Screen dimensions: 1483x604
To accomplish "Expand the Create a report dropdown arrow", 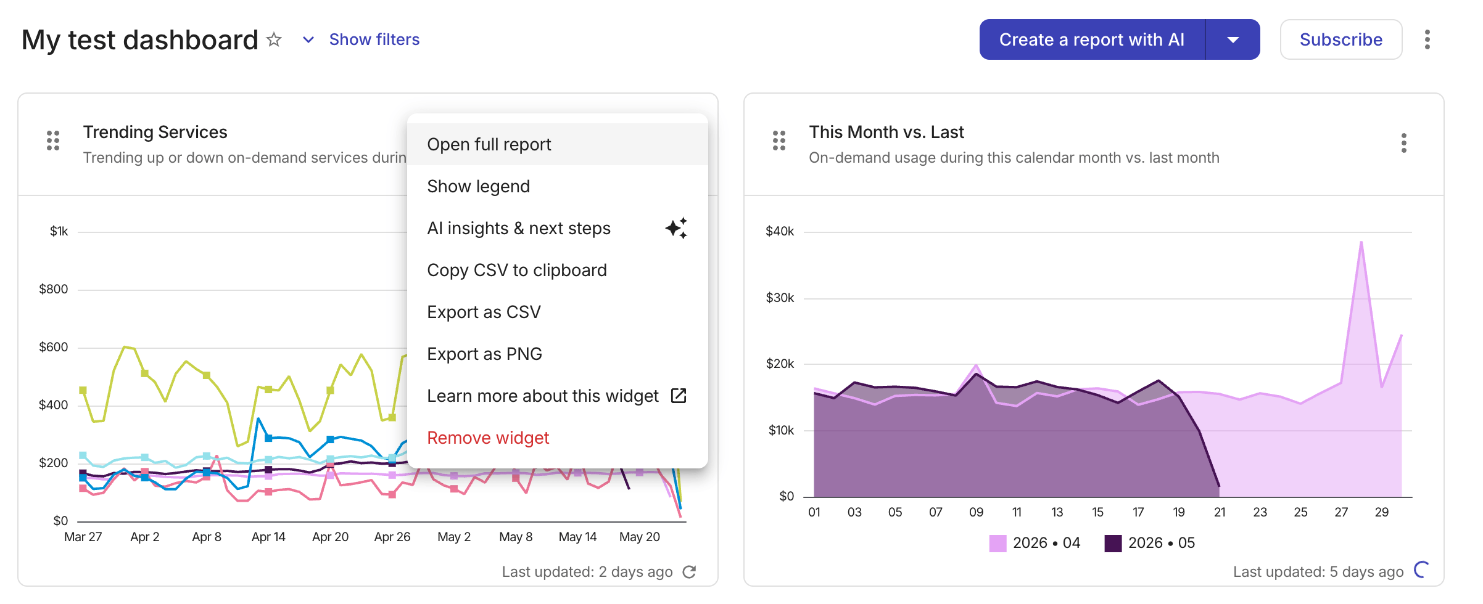I will pyautogui.click(x=1233, y=39).
